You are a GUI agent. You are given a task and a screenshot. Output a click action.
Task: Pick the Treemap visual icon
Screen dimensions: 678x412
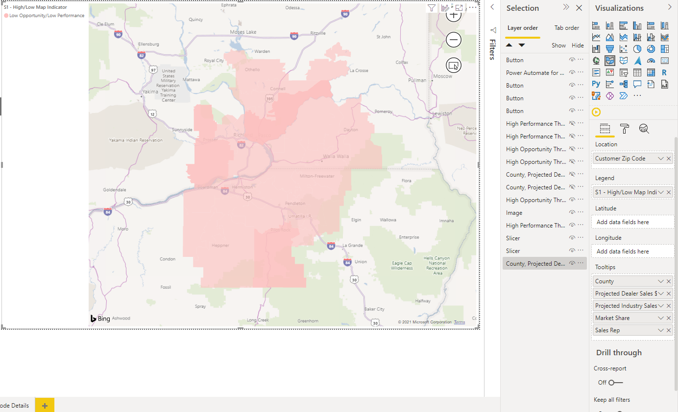point(665,49)
